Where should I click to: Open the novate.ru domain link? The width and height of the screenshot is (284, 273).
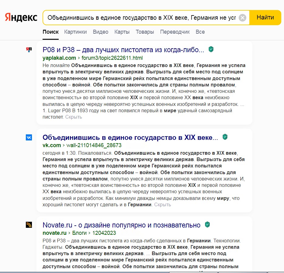tap(54, 233)
